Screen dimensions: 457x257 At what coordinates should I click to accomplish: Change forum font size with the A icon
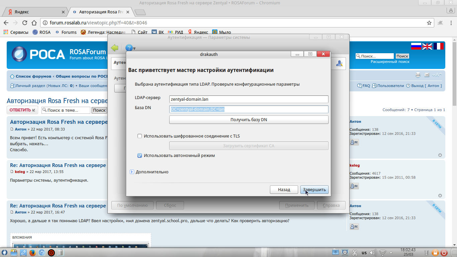tap(437, 75)
